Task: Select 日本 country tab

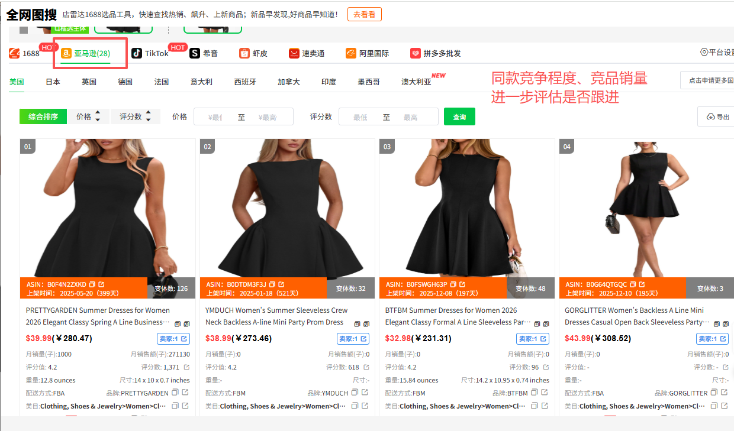Action: 53,82
